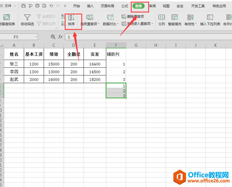The height and width of the screenshot is (187, 232).
Task: Click Reject Duplicate Entry (拒绝录入重复项)
Action: click(136, 24)
